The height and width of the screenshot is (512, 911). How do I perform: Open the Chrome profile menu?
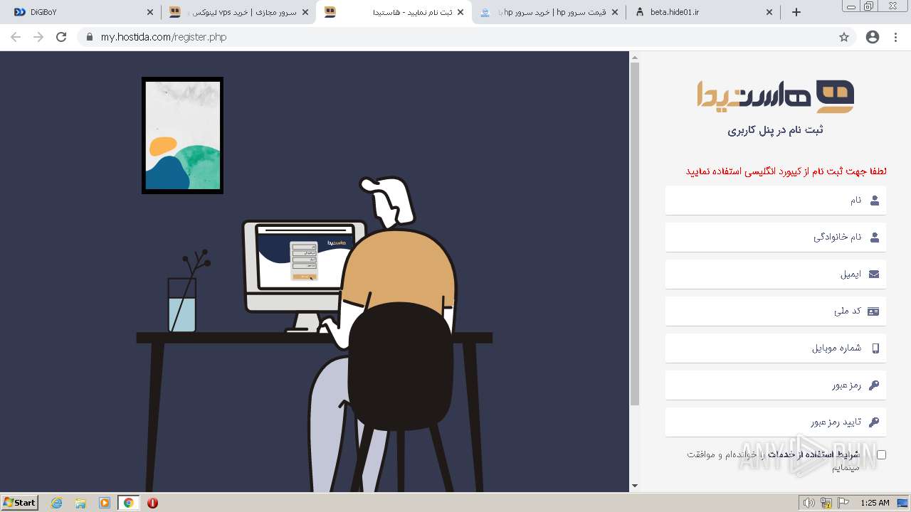(x=873, y=37)
